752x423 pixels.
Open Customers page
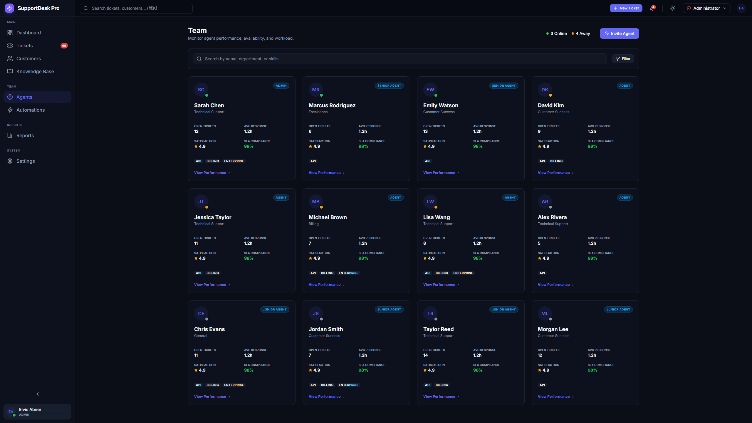pos(37,58)
